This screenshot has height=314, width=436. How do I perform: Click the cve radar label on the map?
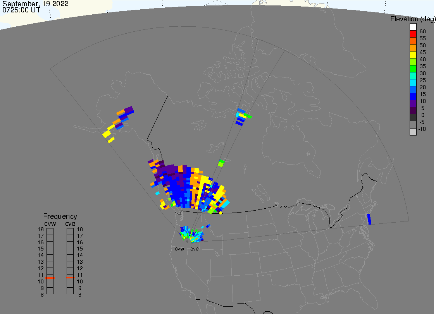click(x=195, y=249)
